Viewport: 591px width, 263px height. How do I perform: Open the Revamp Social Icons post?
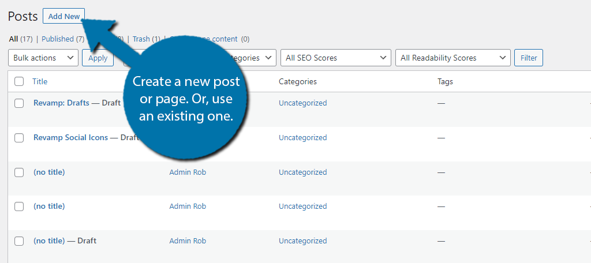70,137
